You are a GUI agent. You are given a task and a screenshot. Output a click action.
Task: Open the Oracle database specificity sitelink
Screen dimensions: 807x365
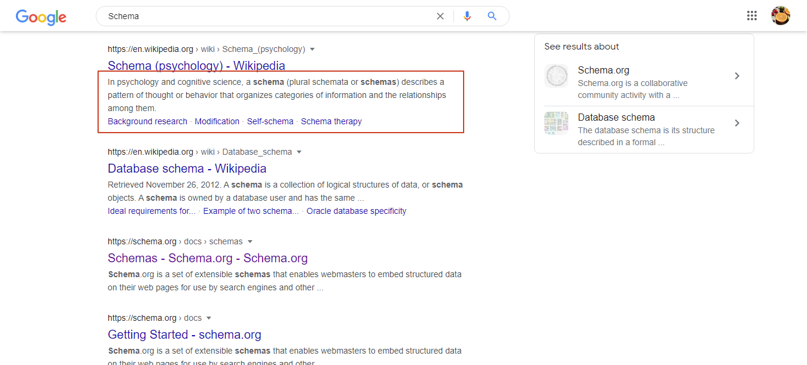tap(356, 211)
